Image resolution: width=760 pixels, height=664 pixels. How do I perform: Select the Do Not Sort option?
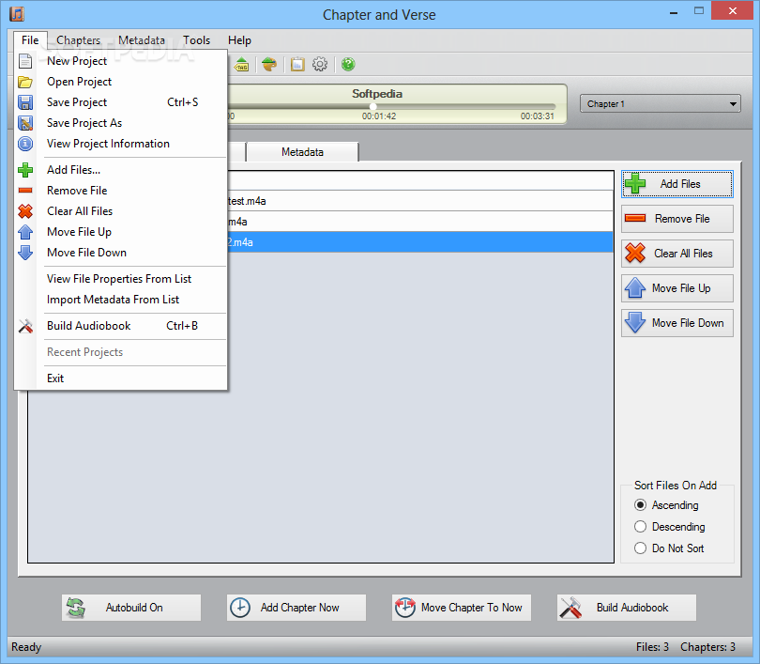tap(669, 548)
